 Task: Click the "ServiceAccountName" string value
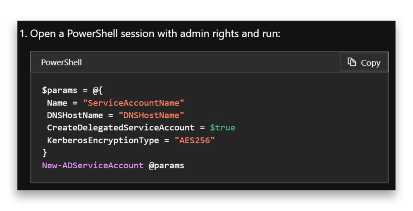133,103
